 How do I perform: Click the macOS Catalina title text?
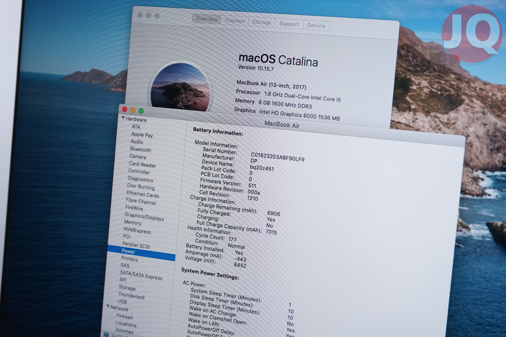[278, 60]
